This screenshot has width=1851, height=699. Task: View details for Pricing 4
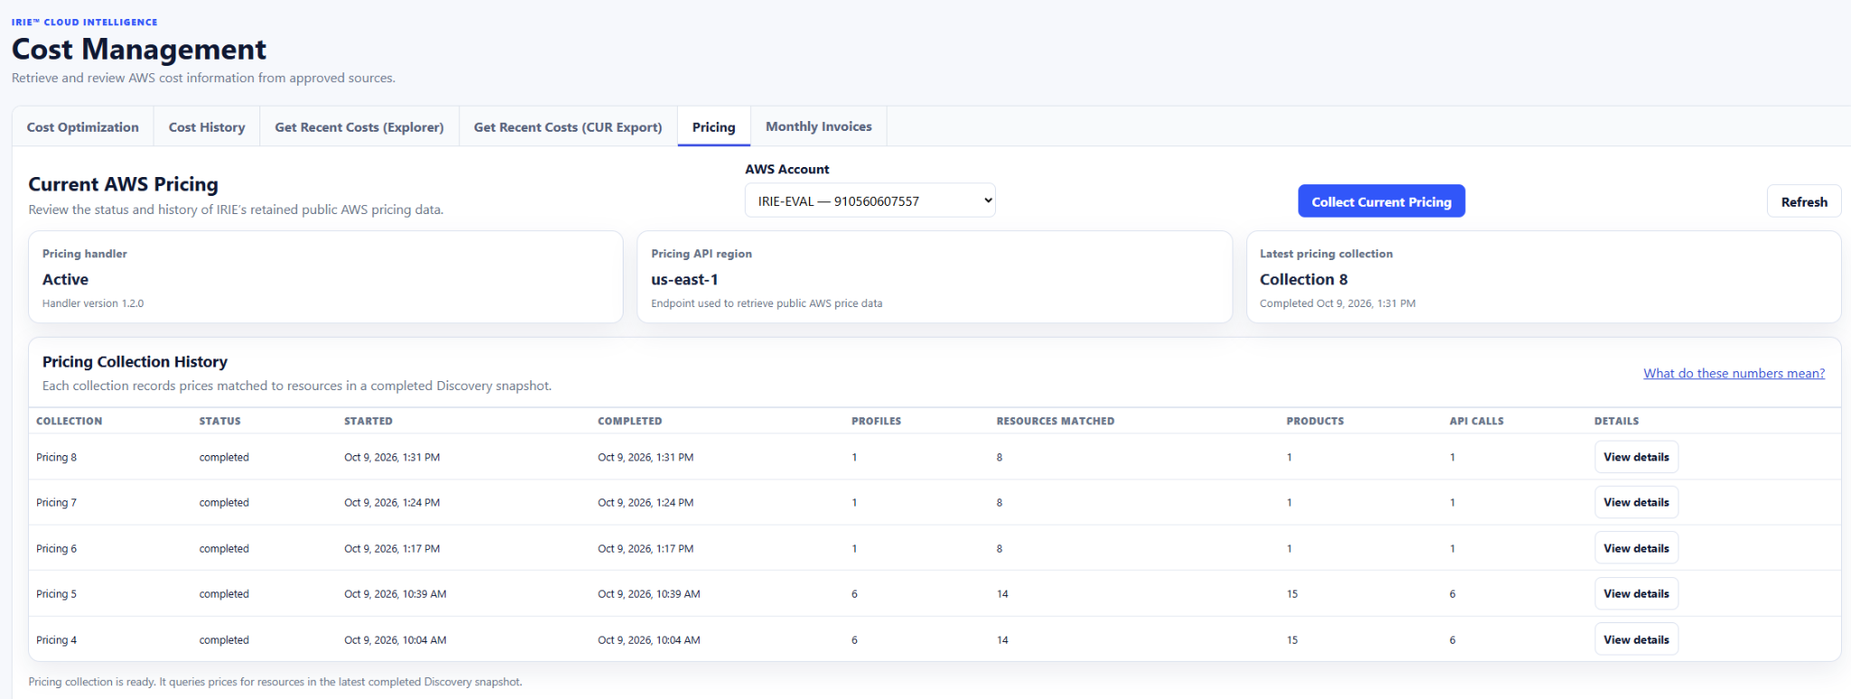click(1636, 639)
